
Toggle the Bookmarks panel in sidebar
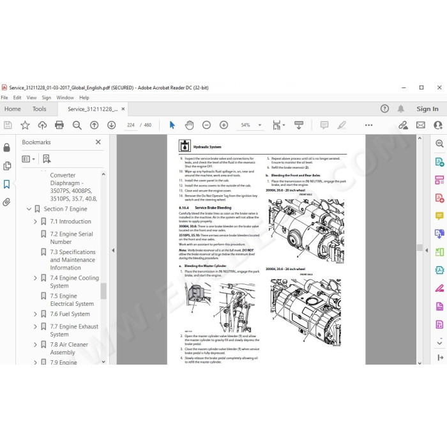6,184
